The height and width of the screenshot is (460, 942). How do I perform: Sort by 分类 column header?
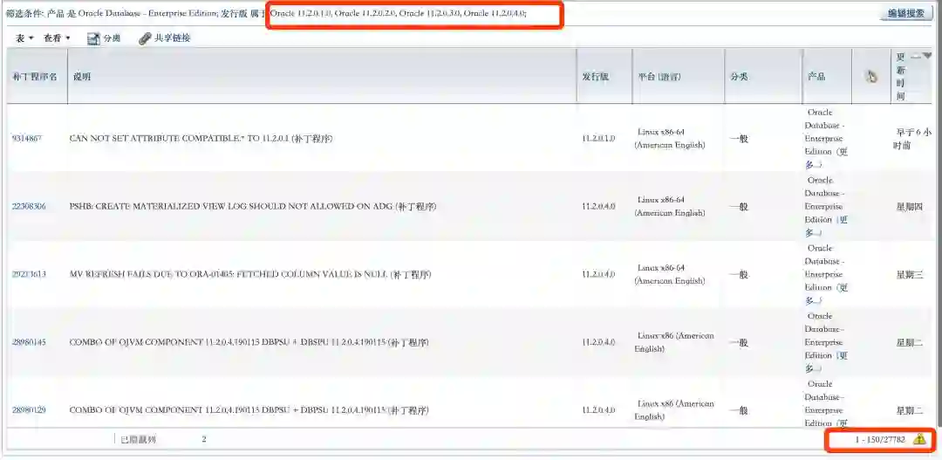[739, 77]
